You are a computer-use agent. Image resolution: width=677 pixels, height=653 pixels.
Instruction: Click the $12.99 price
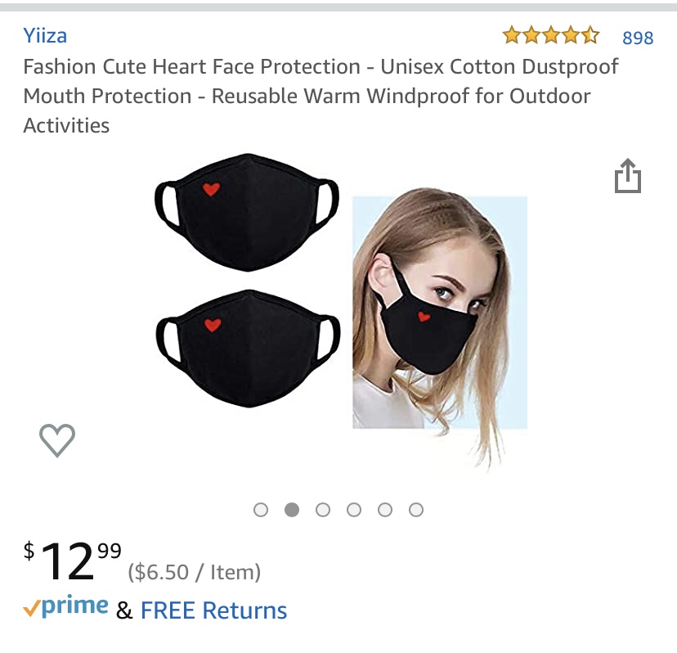(x=72, y=561)
